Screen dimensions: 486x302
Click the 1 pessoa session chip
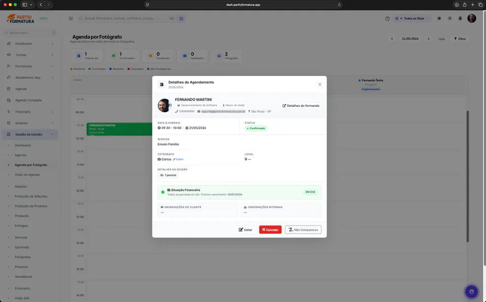[x=168, y=175]
